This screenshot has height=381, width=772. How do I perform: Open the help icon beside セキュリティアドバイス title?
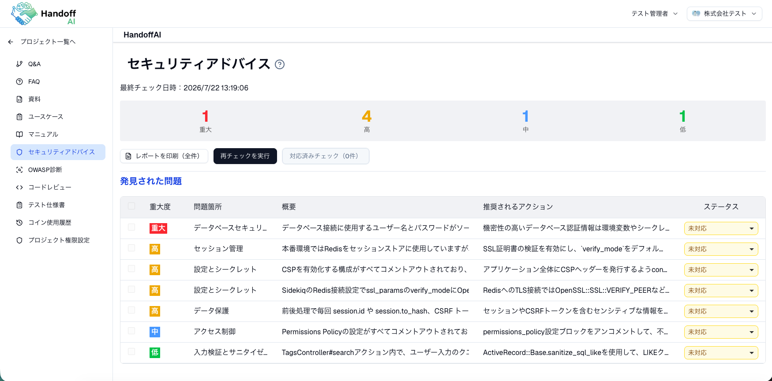(x=280, y=64)
